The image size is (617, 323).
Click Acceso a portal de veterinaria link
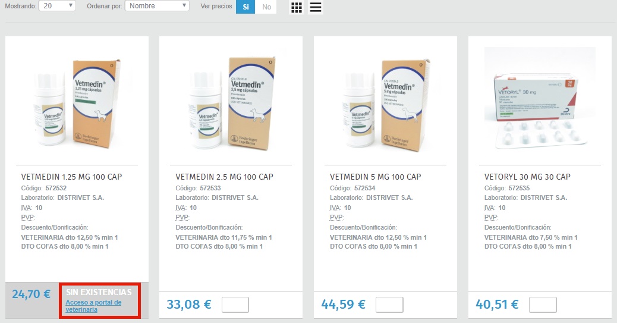93,306
